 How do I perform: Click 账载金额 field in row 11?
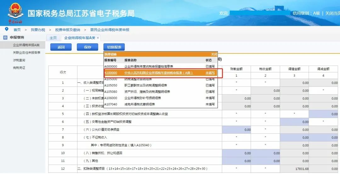pyautogui.click(x=236, y=161)
